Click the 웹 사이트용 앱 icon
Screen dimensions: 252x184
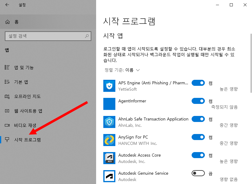click(x=7, y=111)
